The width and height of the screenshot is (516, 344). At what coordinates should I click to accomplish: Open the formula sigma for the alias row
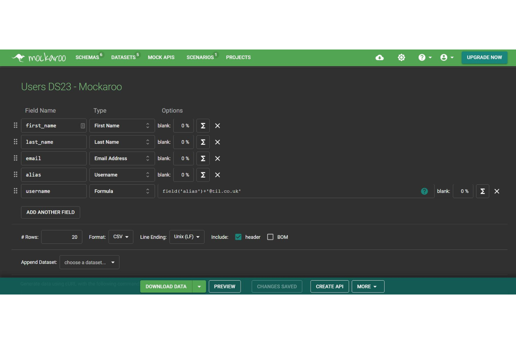203,175
